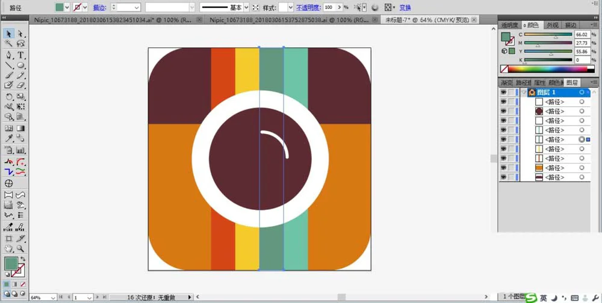The image size is (602, 303).
Task: Select the Type tool
Action: pos(20,55)
